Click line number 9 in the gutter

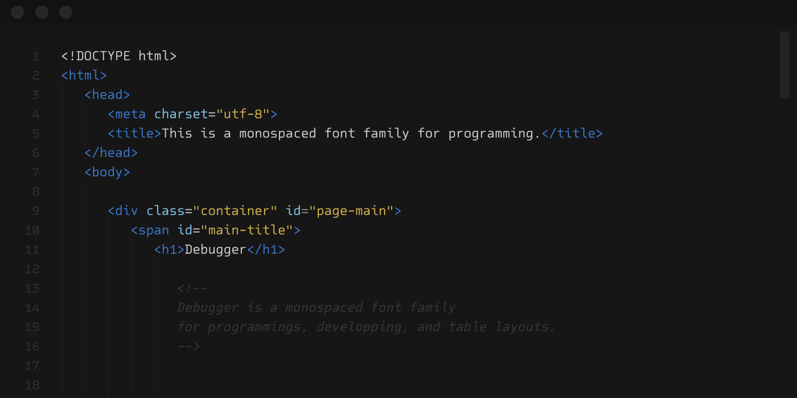(36, 211)
